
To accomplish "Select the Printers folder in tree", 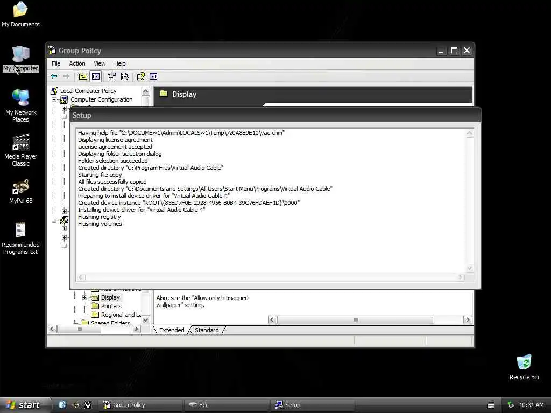I will pos(111,306).
